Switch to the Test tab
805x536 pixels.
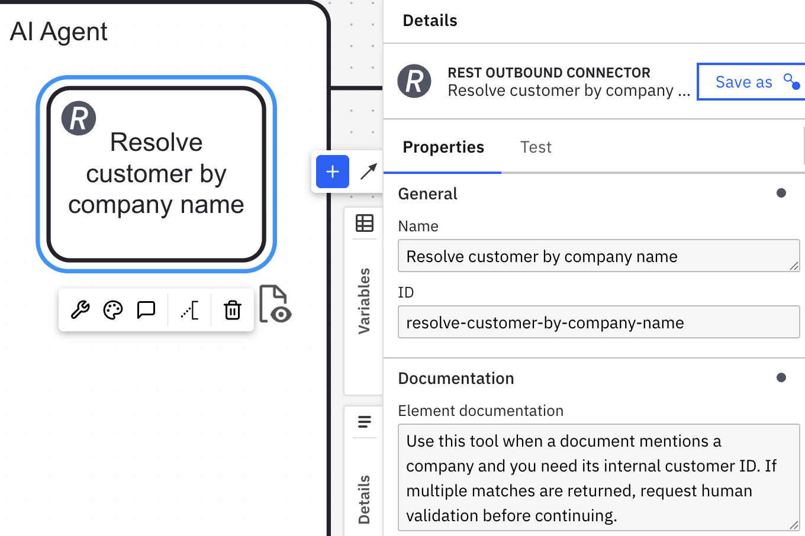pyautogui.click(x=536, y=147)
